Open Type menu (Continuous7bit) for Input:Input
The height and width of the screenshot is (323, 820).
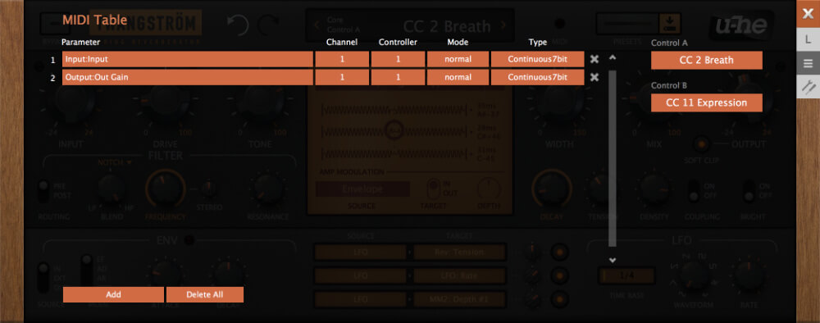538,60
